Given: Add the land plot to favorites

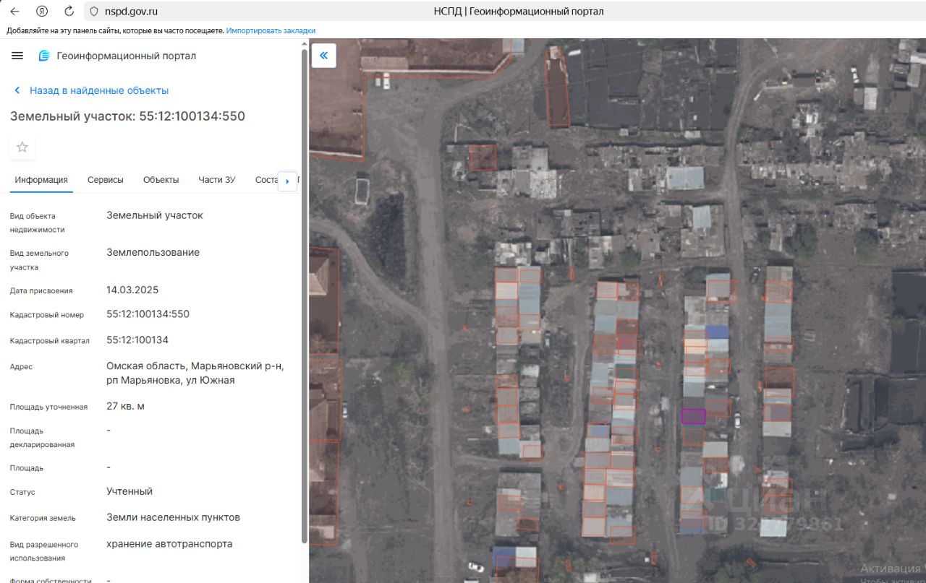Looking at the screenshot, I should click(x=22, y=147).
